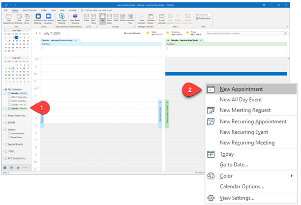Open the Folder ribbon tab
The width and height of the screenshot is (301, 205).
click(44, 10)
